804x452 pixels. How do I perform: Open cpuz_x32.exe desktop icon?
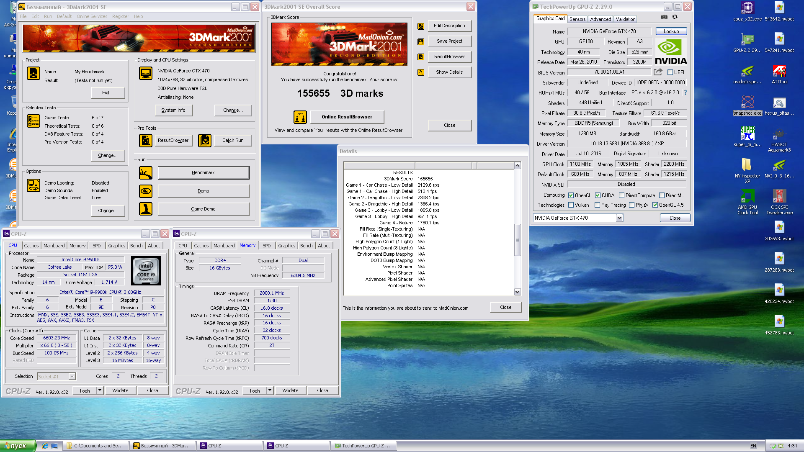click(x=747, y=11)
